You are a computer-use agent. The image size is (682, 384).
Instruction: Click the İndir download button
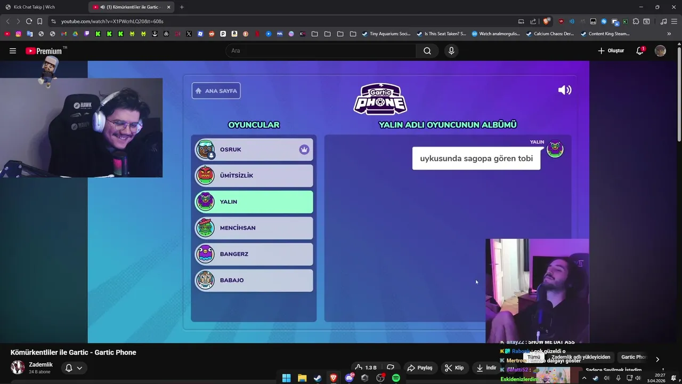pos(486,367)
